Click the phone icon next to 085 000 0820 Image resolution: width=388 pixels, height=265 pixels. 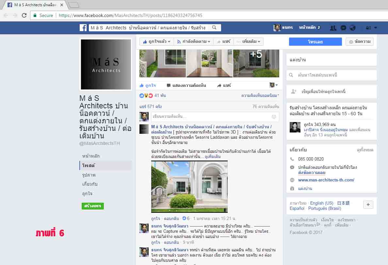pos(292,159)
